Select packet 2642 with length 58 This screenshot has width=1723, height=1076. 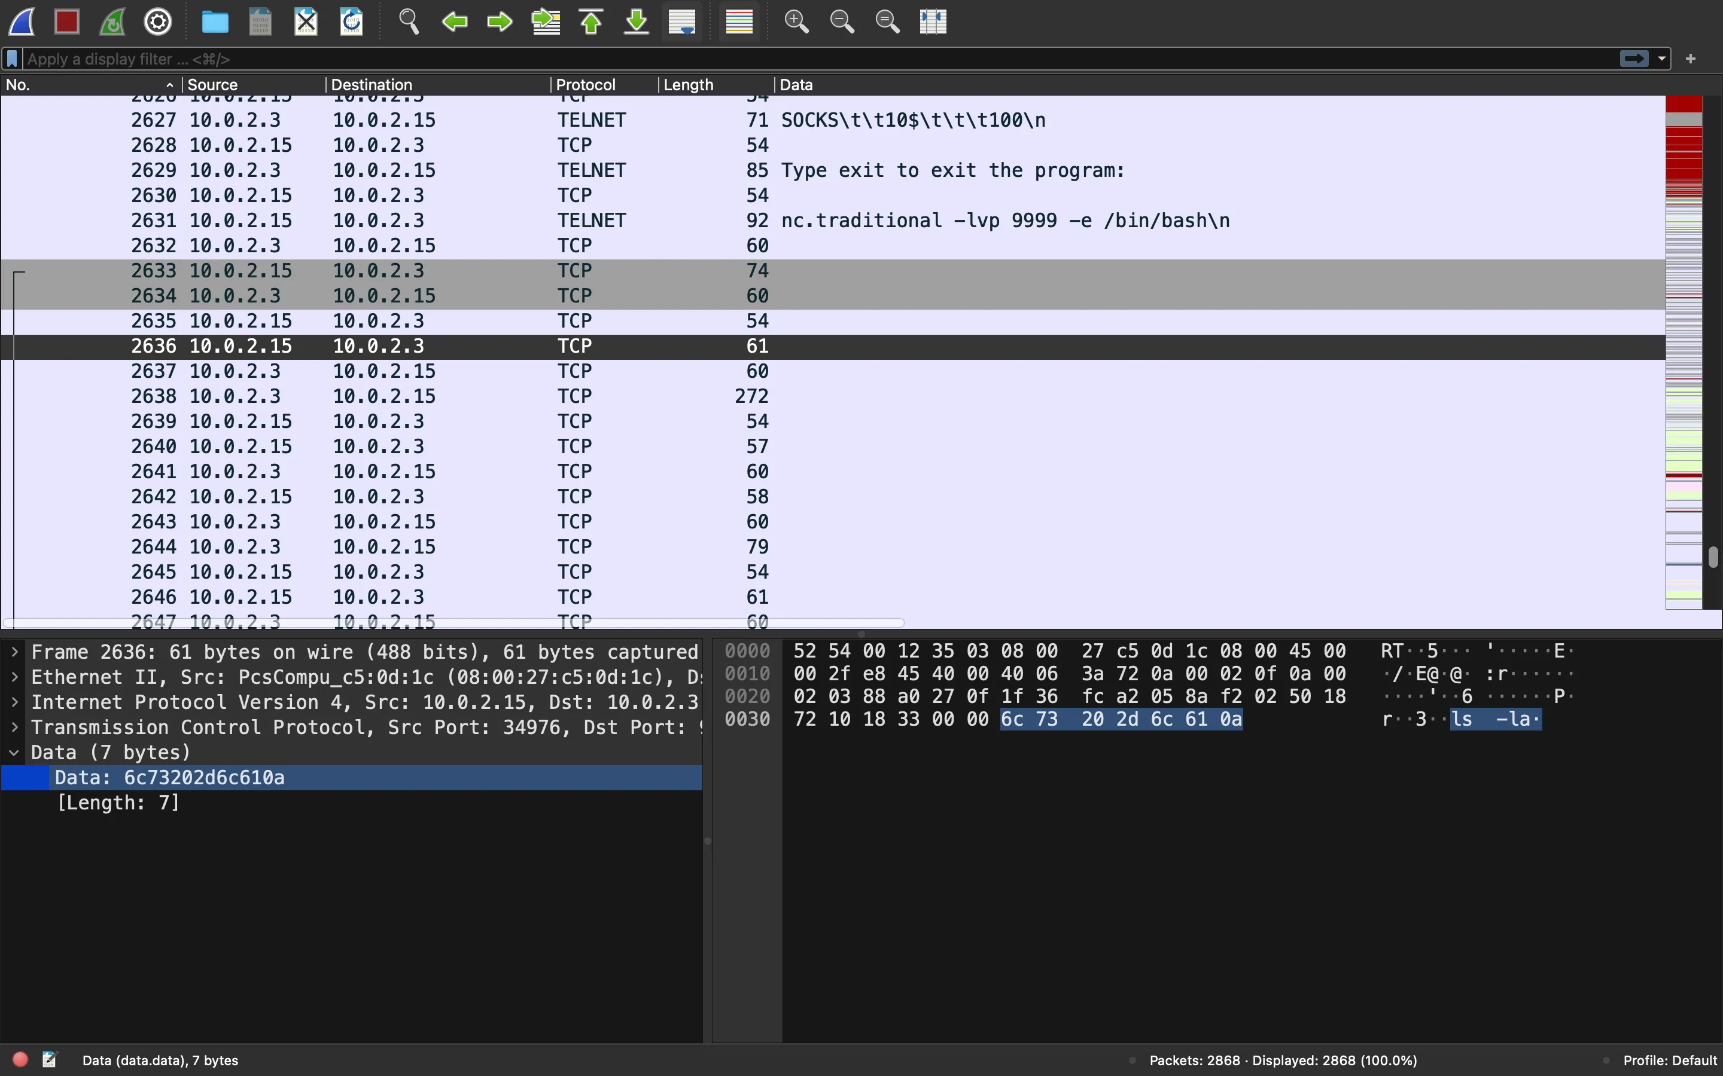point(833,497)
